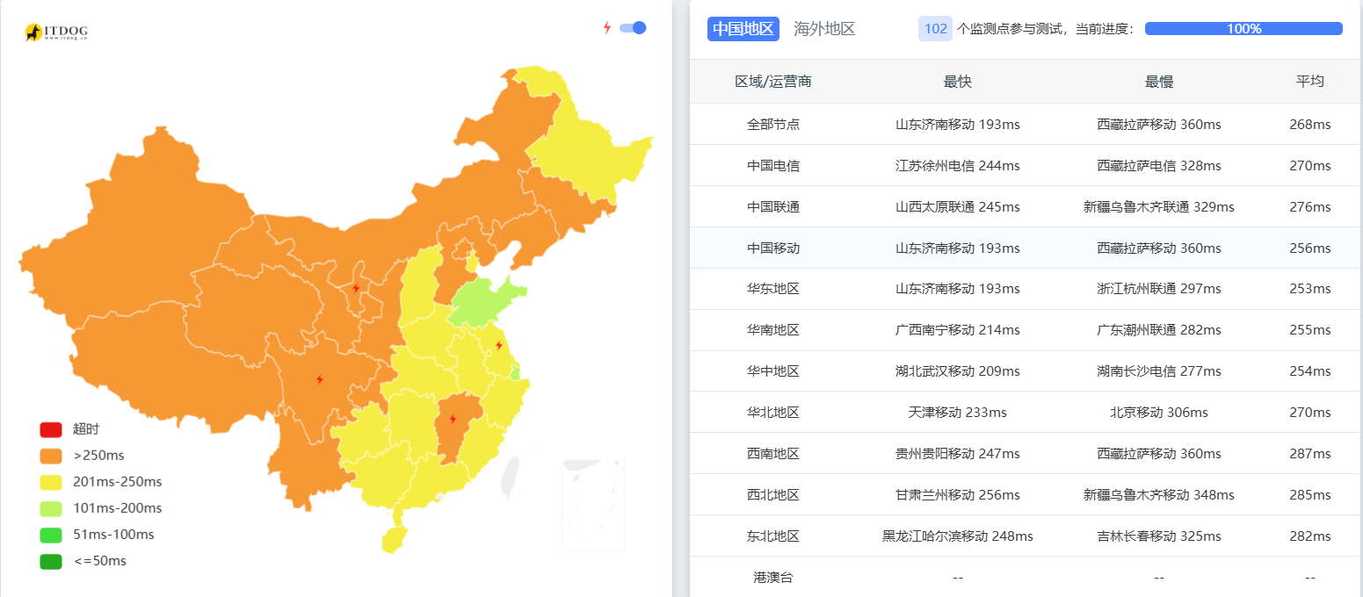
Task: Click the 最快 column header
Action: coord(958,82)
